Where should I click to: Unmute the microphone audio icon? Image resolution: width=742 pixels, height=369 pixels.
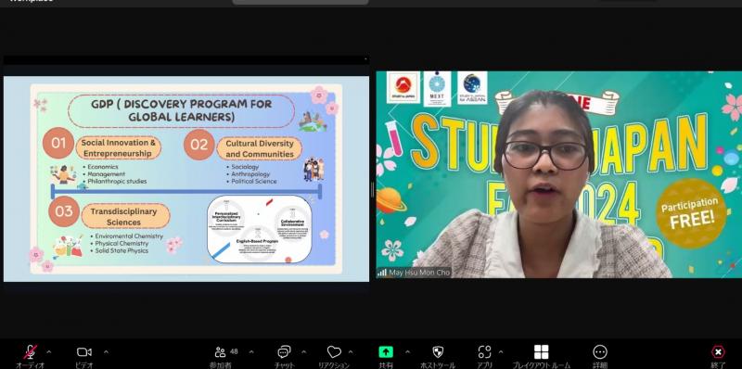[x=31, y=352]
